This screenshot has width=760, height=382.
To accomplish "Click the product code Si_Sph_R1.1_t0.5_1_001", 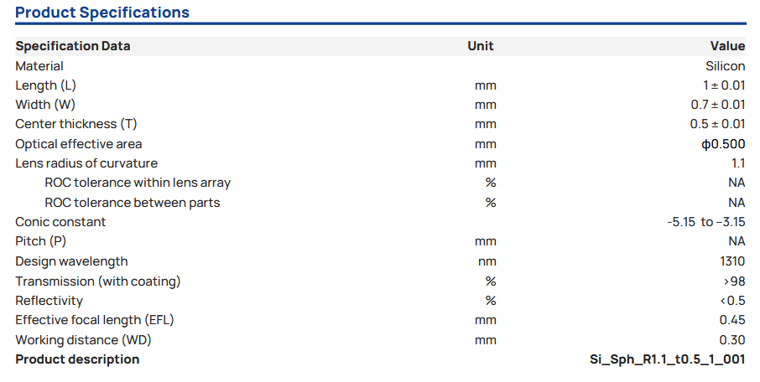I will coord(668,359).
